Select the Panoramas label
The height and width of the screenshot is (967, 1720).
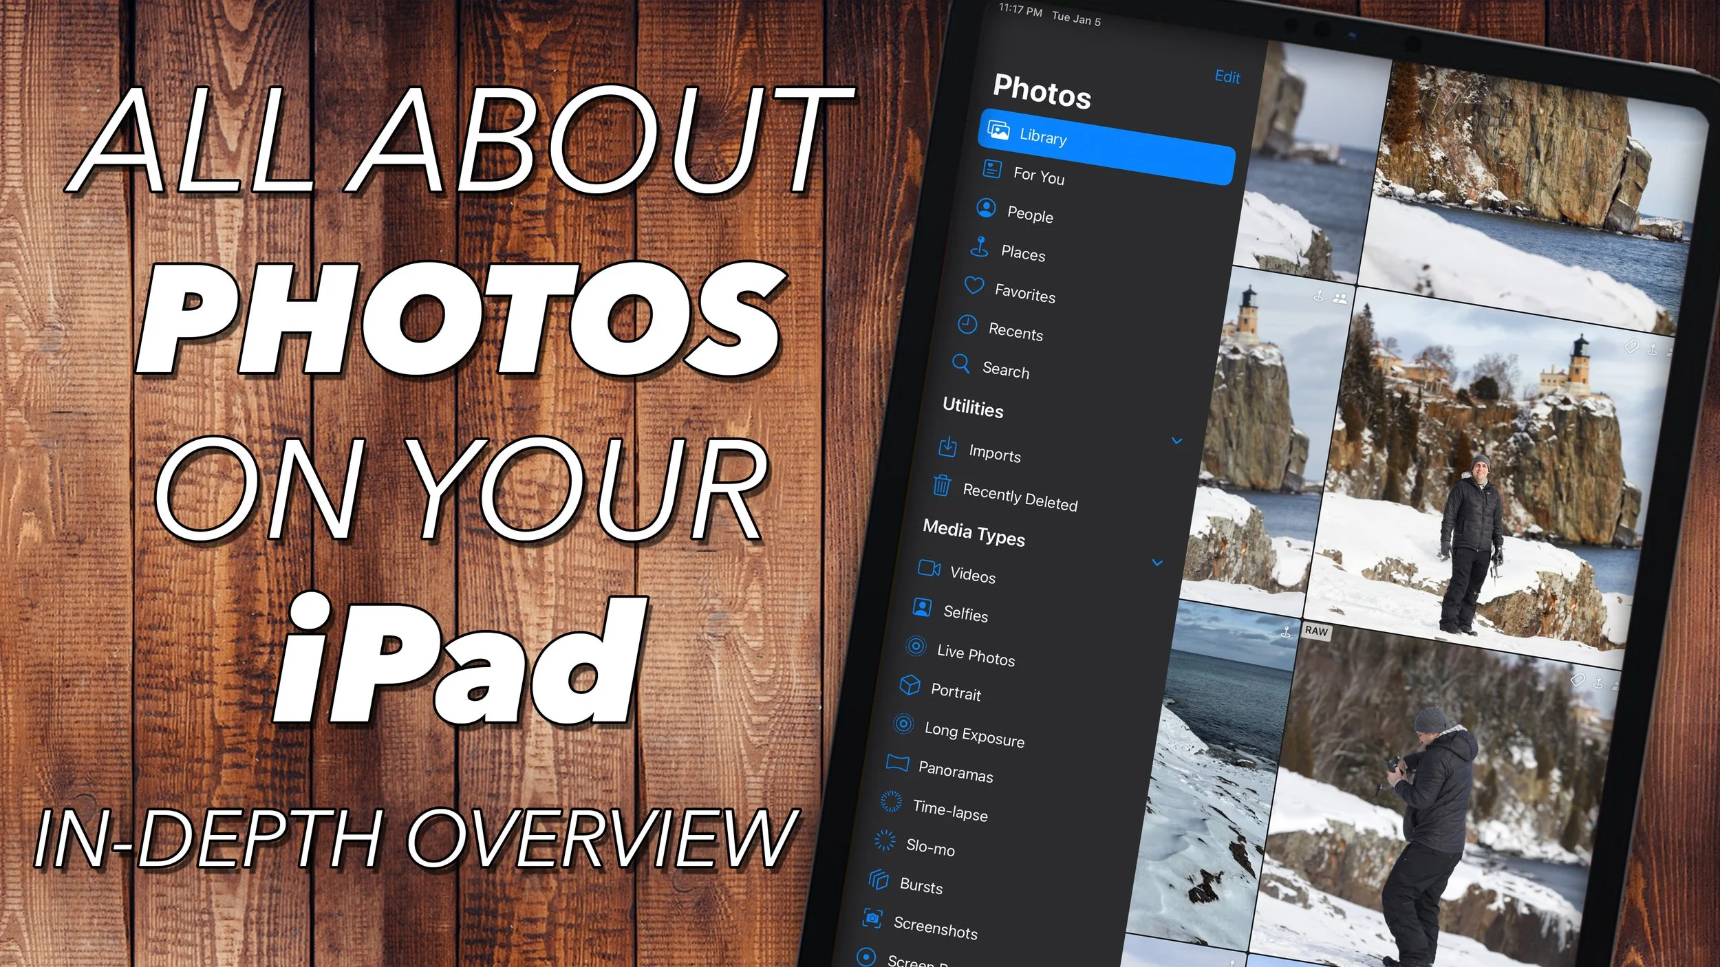pyautogui.click(x=956, y=772)
